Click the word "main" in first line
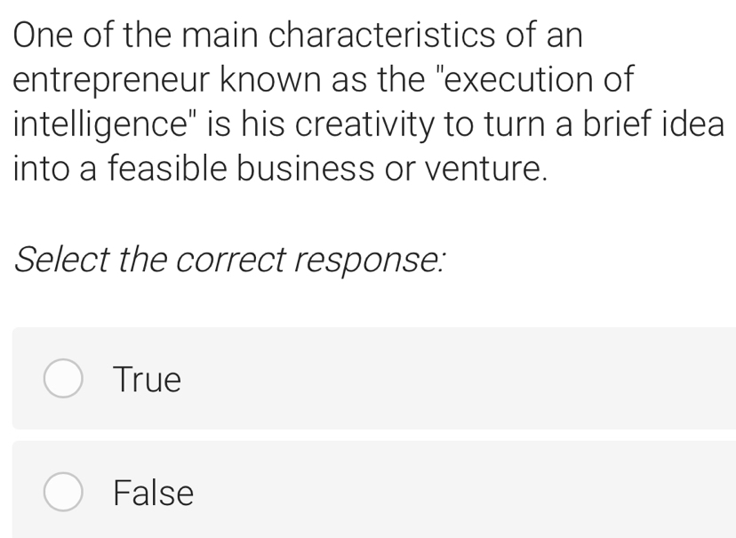This screenshot has height=538, width=736. [x=218, y=36]
